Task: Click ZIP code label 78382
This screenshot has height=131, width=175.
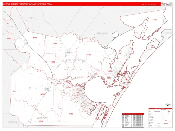Action: click(155, 20)
